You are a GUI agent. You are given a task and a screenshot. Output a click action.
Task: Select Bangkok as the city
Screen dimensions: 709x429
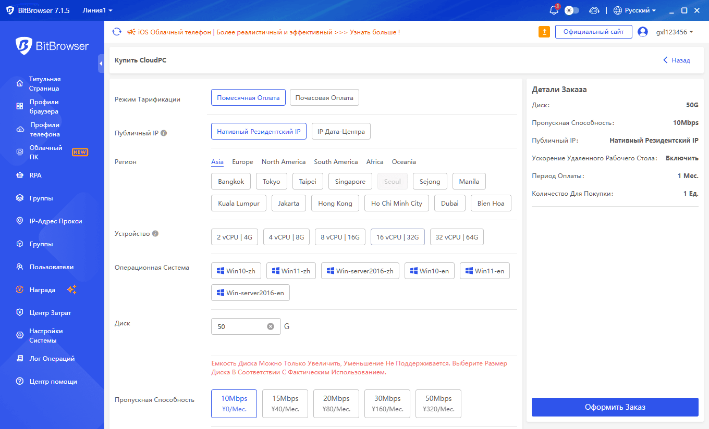[231, 181]
